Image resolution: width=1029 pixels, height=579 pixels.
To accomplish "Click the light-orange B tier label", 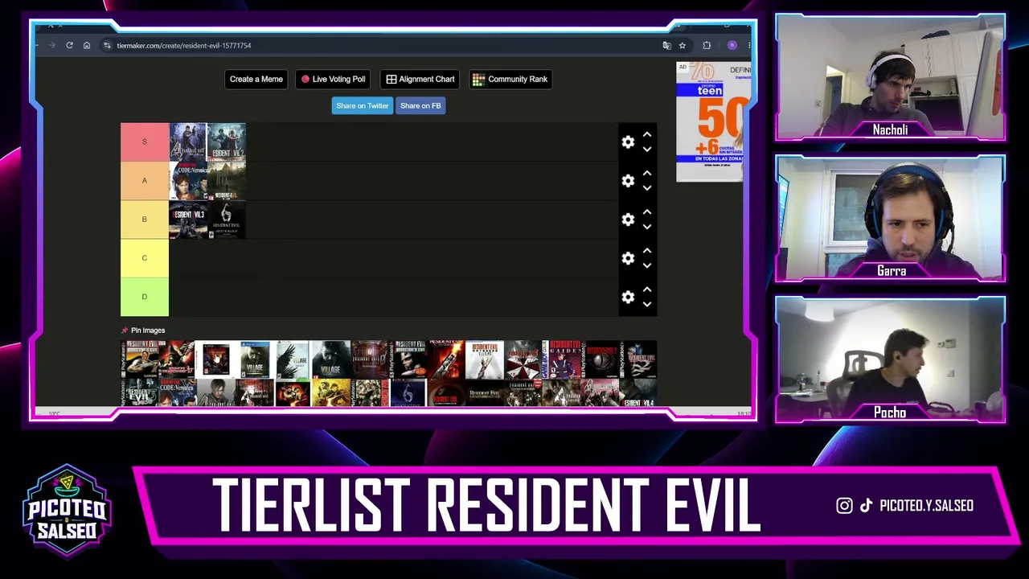I will pyautogui.click(x=145, y=220).
